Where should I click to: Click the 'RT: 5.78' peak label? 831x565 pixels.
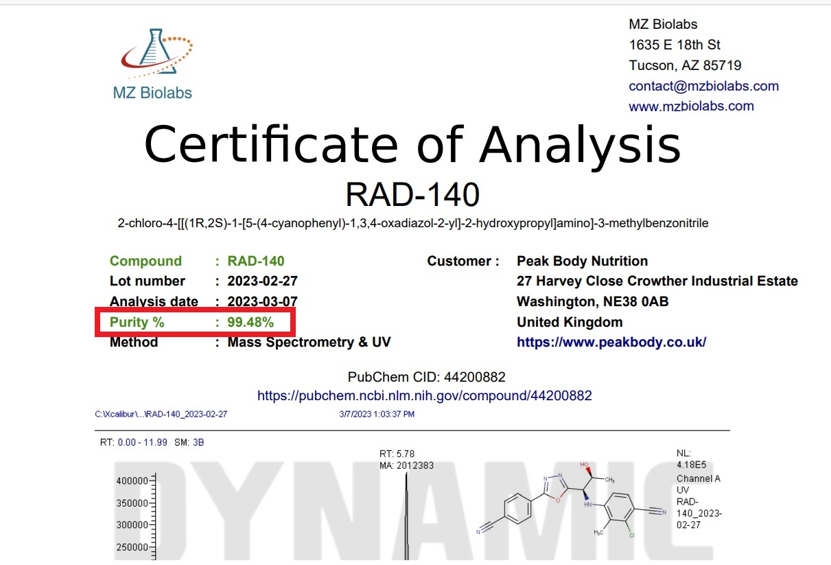tap(397, 454)
